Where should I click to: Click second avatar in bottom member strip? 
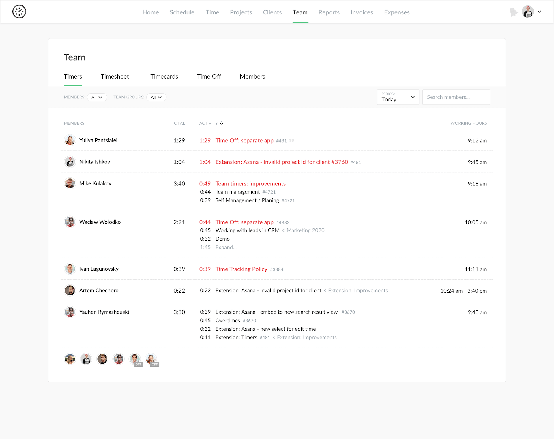pos(86,359)
